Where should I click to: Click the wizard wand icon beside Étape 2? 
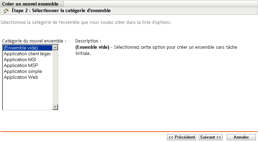(x=6, y=11)
